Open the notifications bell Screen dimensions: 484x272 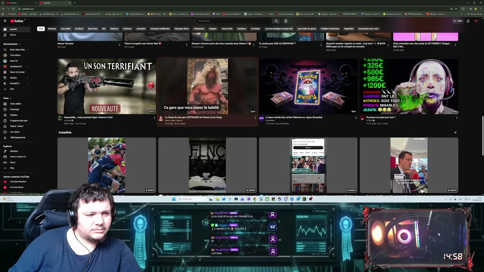pos(468,21)
